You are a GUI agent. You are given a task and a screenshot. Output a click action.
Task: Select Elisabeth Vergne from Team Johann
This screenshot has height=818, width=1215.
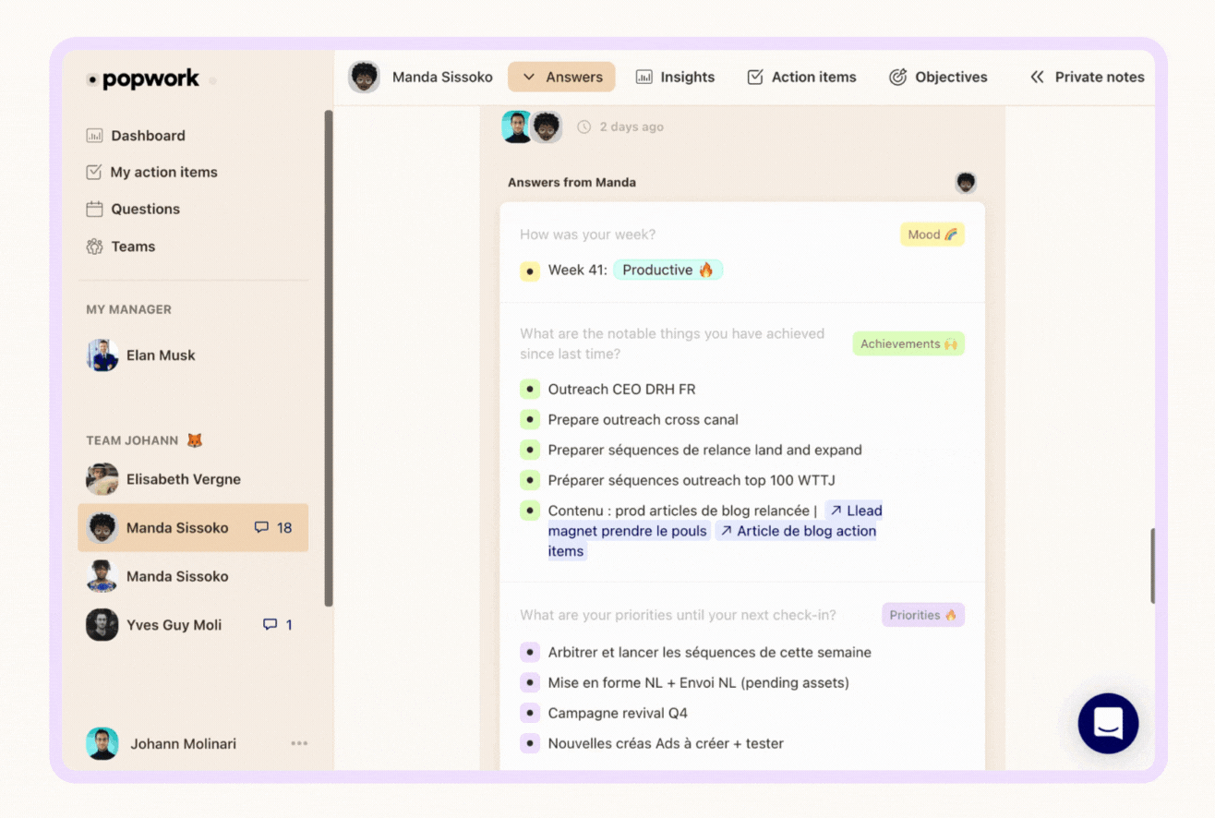coord(182,479)
